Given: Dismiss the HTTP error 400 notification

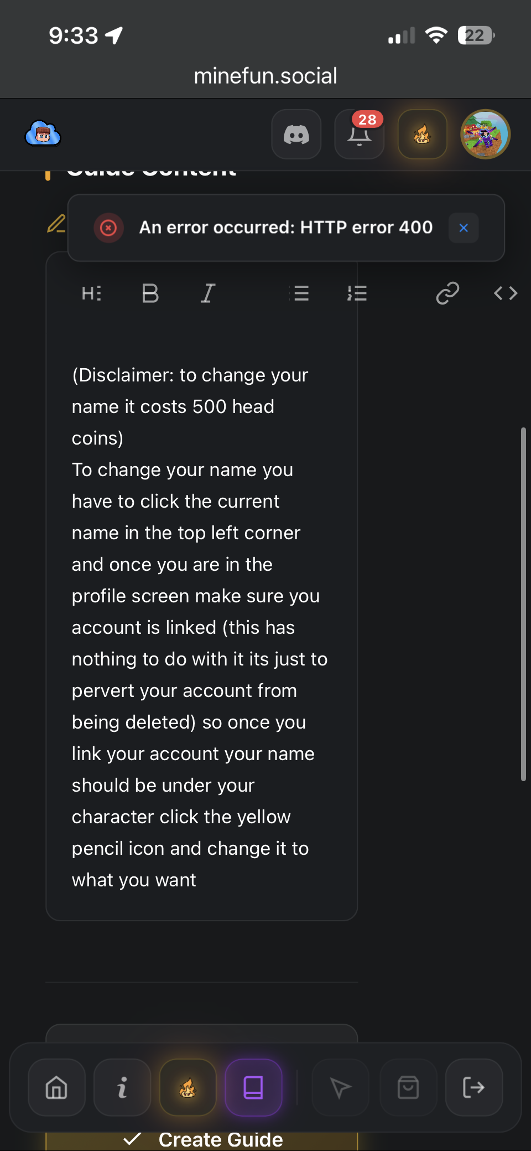Looking at the screenshot, I should (x=464, y=228).
